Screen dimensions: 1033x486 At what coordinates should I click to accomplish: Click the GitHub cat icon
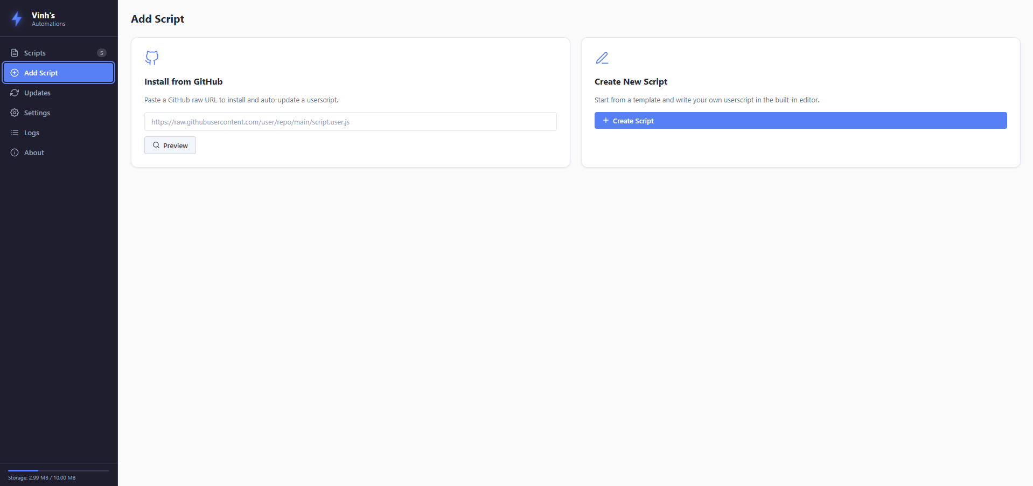152,58
